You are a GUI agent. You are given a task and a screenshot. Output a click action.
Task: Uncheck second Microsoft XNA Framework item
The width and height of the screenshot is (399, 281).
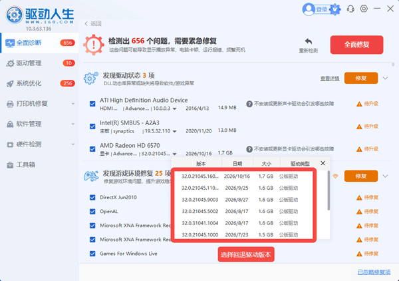coord(92,240)
